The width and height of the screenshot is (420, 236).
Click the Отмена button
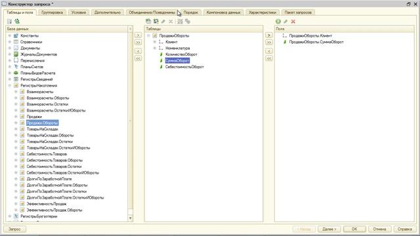point(379,229)
